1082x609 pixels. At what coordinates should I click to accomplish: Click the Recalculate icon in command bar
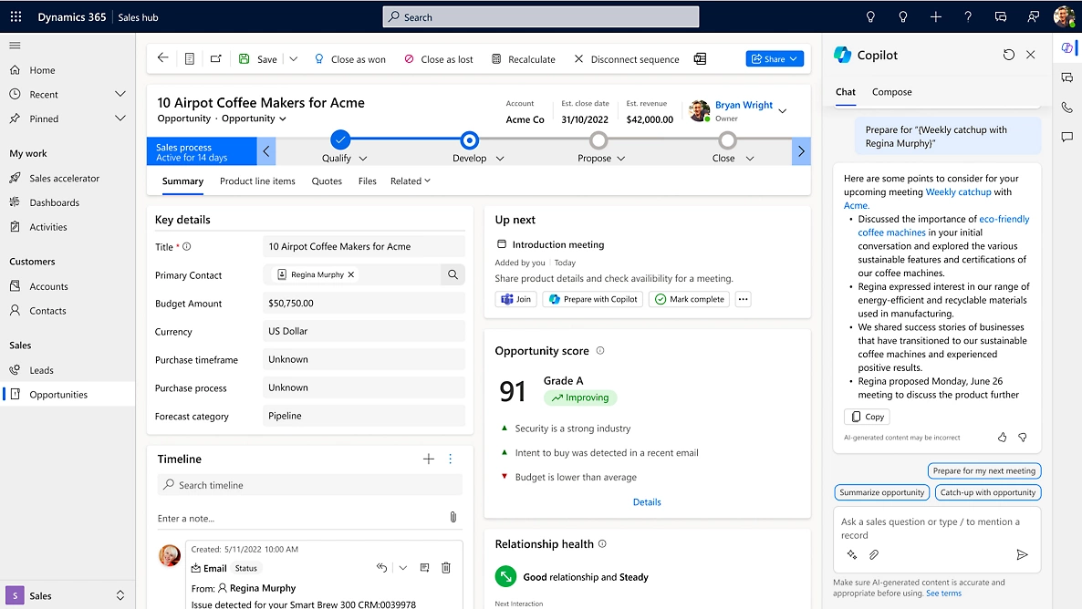tap(496, 59)
